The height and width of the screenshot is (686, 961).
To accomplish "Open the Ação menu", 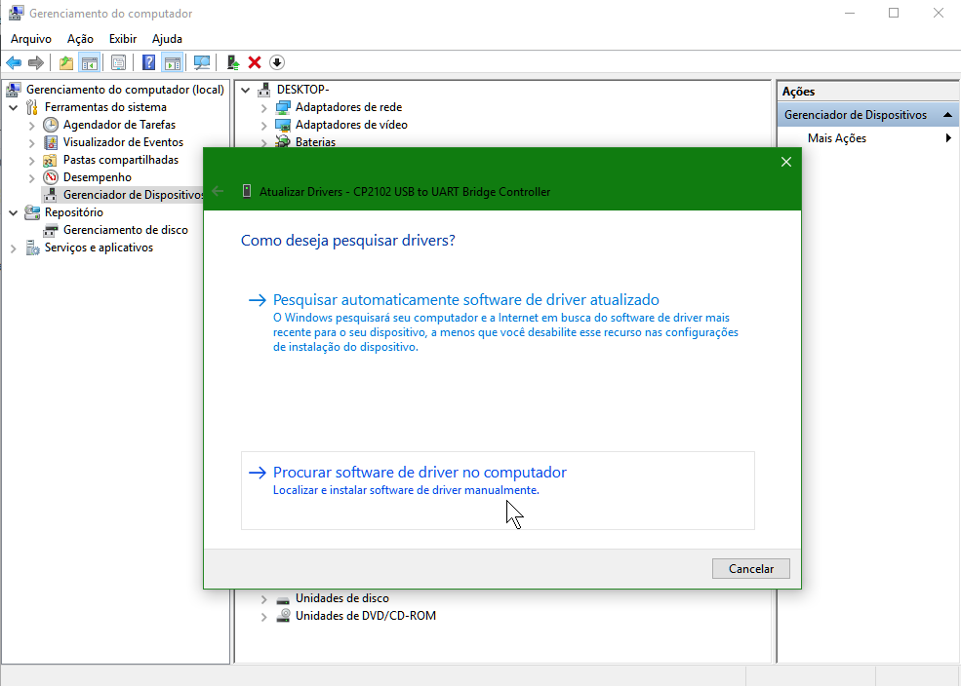I will point(80,39).
